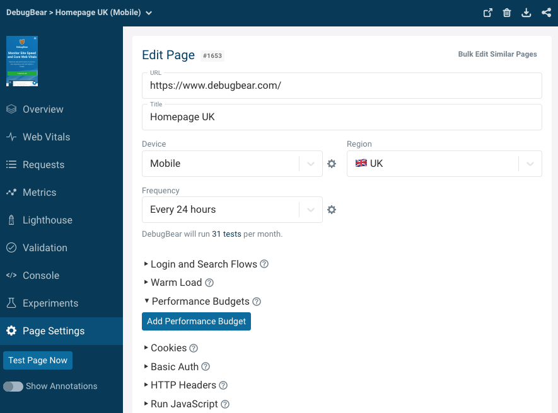Open frequency settings gear icon

(332, 210)
